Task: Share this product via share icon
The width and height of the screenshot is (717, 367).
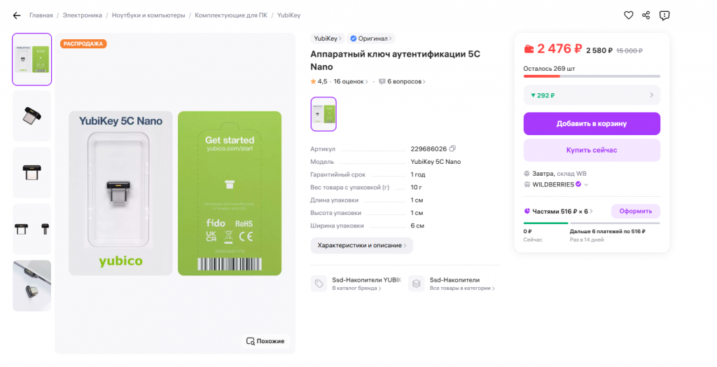Action: coord(646,15)
